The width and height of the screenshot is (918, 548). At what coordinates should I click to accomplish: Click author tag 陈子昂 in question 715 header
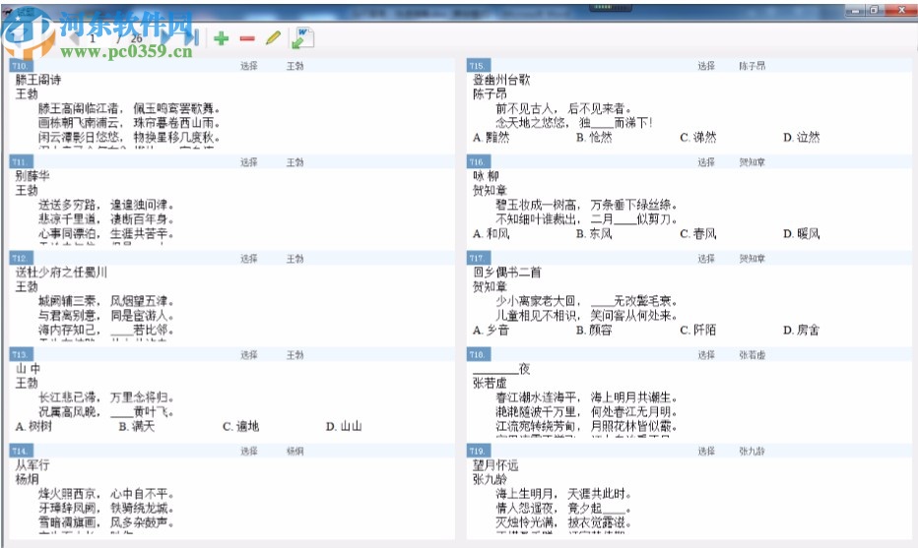[752, 66]
